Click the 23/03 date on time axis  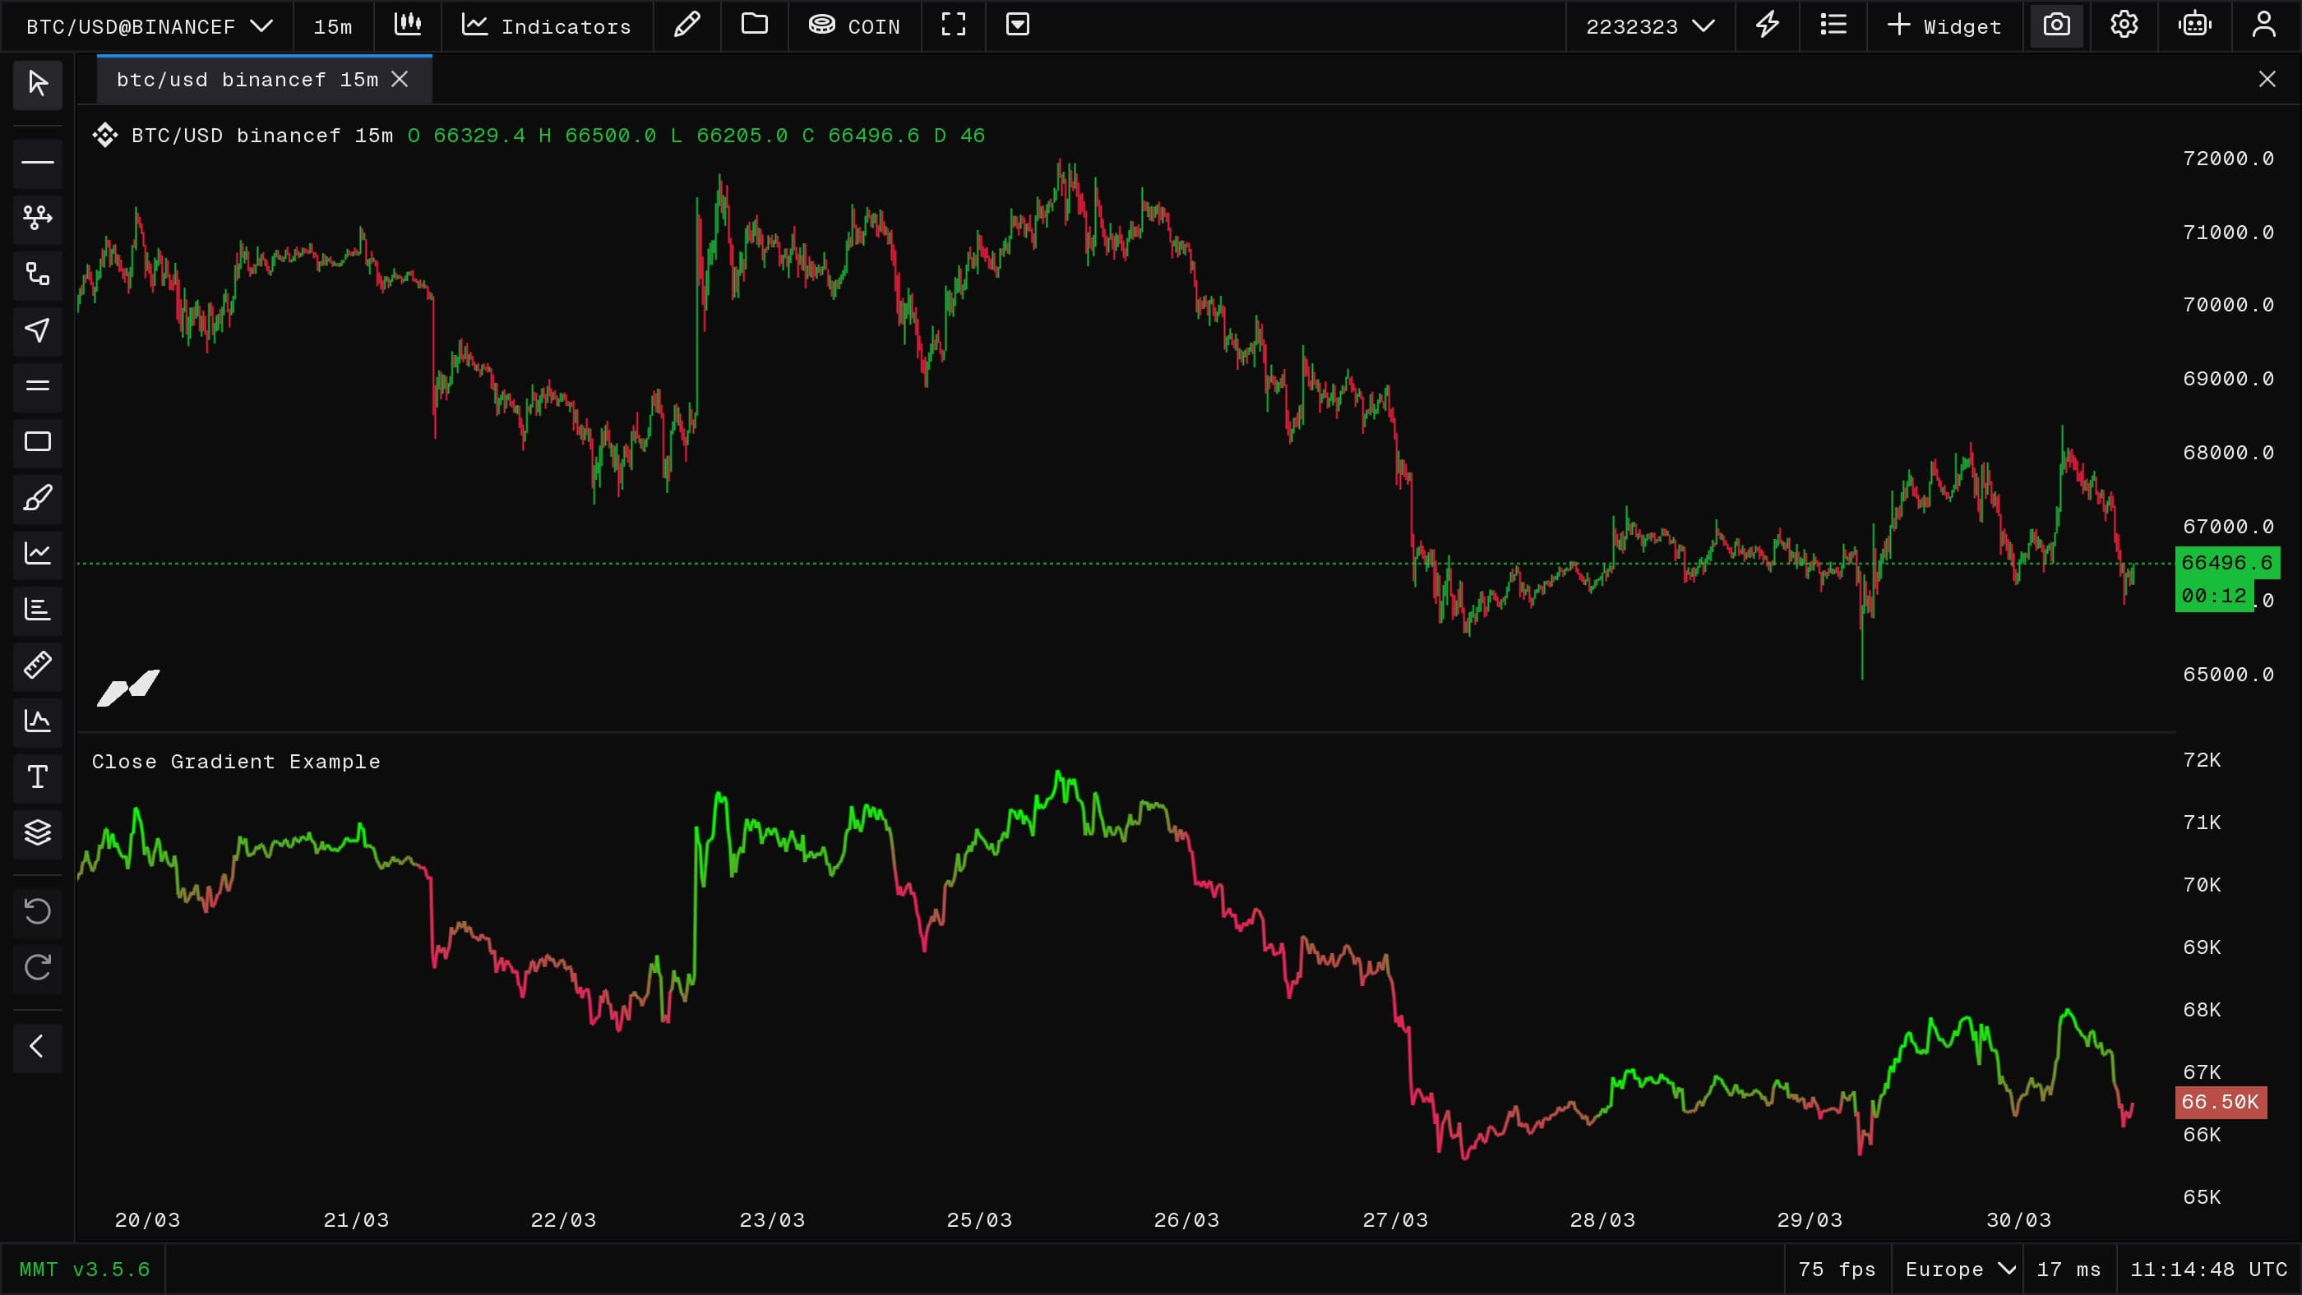771,1220
